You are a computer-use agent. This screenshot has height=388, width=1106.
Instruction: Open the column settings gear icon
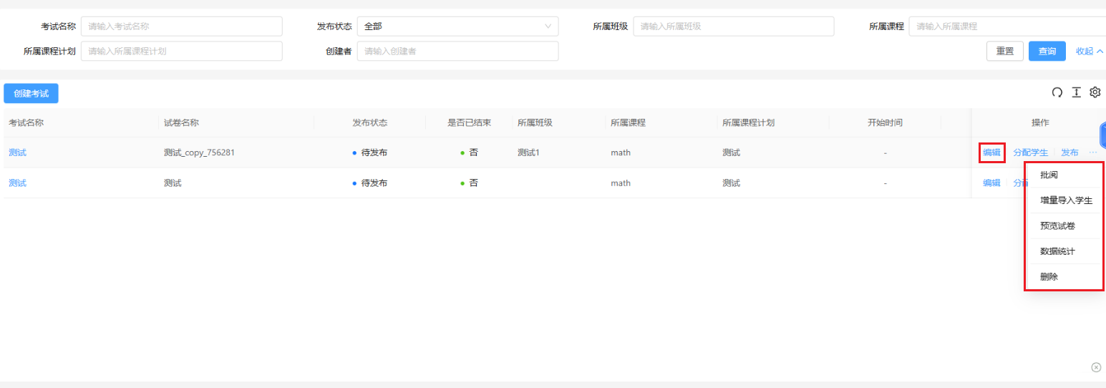tap(1095, 92)
